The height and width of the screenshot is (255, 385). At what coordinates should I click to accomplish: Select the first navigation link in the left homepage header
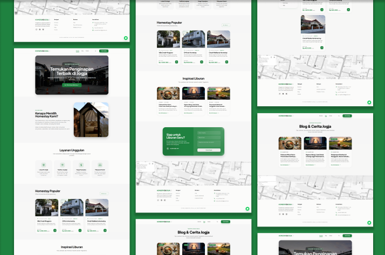(x=77, y=51)
